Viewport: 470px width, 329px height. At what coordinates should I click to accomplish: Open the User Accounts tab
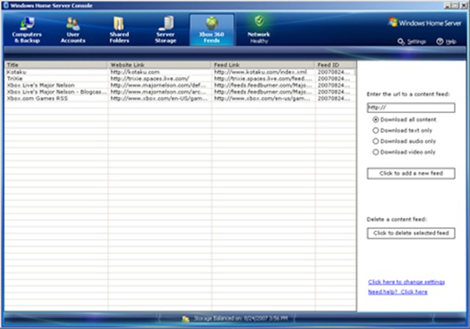(73, 30)
